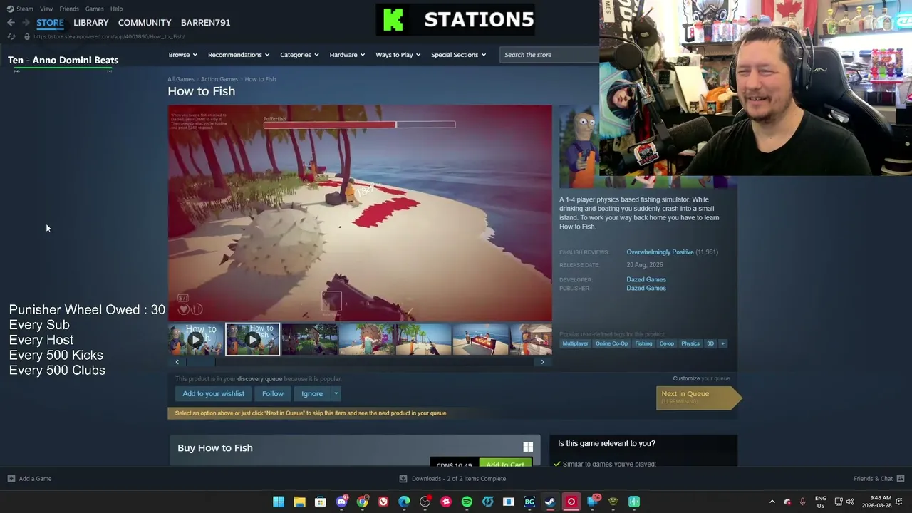Launch Microsoft Store from the taskbar

point(321,502)
